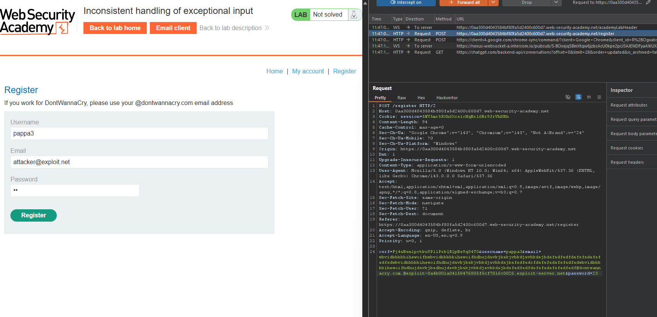This screenshot has height=317, width=657.
Task: Focus the Email input field
Action: (x=139, y=162)
